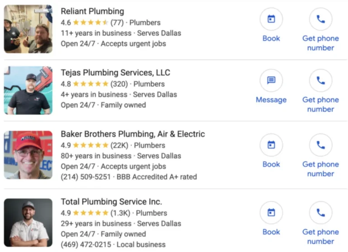Click the Message icon for Tejas Plumbing Services
The height and width of the screenshot is (252, 348).
(271, 81)
